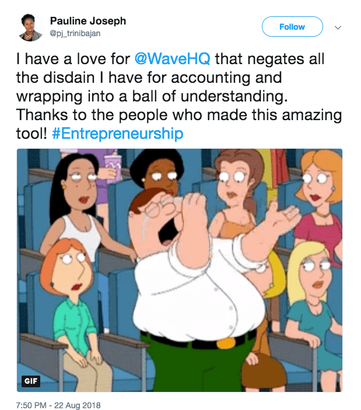The height and width of the screenshot is (410, 361).
Task: Visit the @WaveHQ mention link
Action: click(173, 58)
